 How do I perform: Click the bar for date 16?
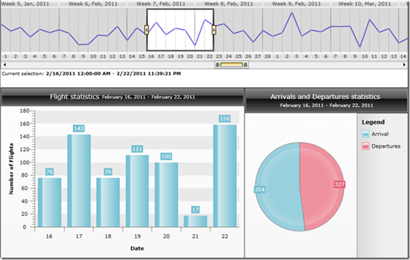pyautogui.click(x=49, y=202)
